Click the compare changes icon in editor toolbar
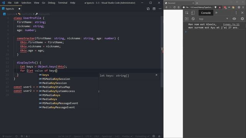Image resolution: width=246 pixels, height=138 pixels. coord(148,9)
